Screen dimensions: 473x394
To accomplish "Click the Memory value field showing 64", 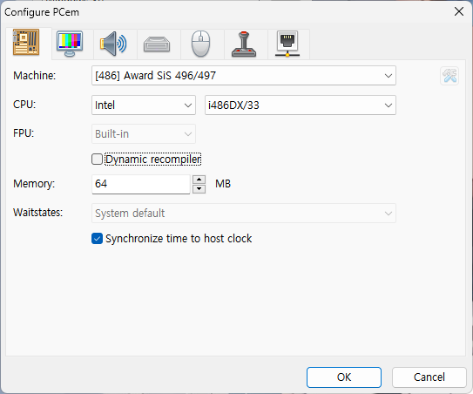I will (x=141, y=184).
